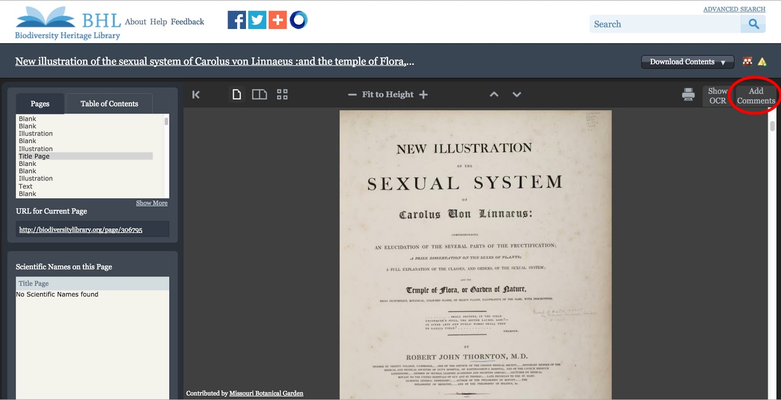Zoom in with the plus icon
This screenshot has height=400, width=781.
point(424,95)
